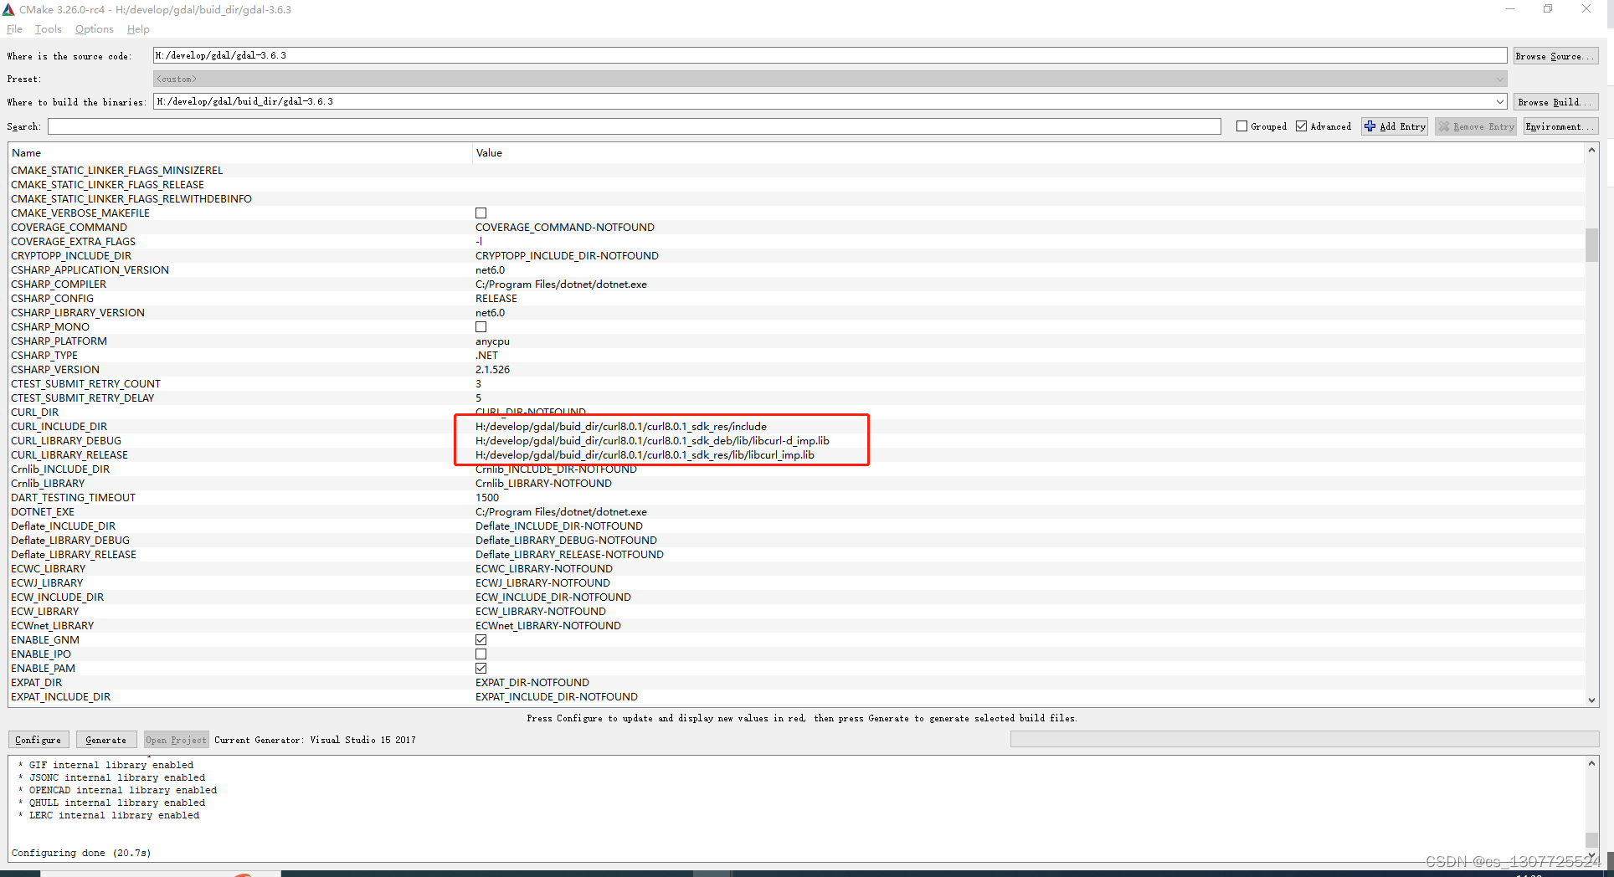Click the LERC internal library enabled line

coord(109,815)
